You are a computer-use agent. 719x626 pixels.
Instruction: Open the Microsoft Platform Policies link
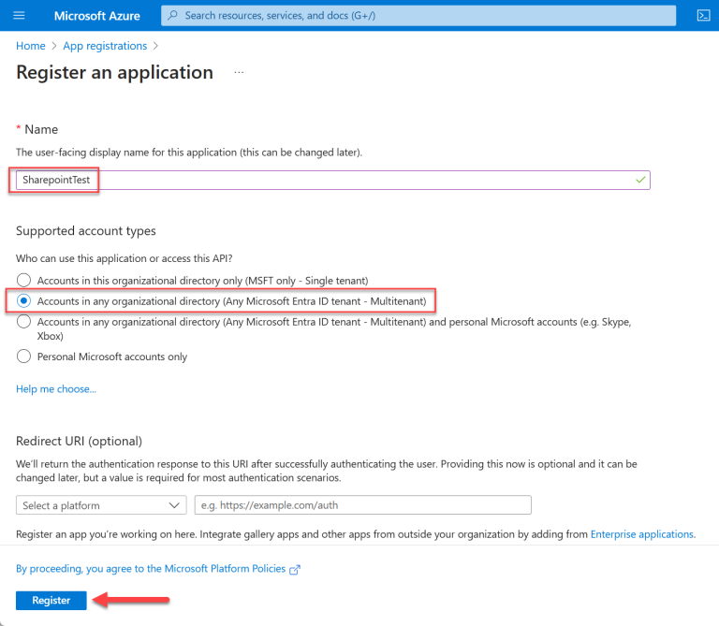(x=153, y=569)
